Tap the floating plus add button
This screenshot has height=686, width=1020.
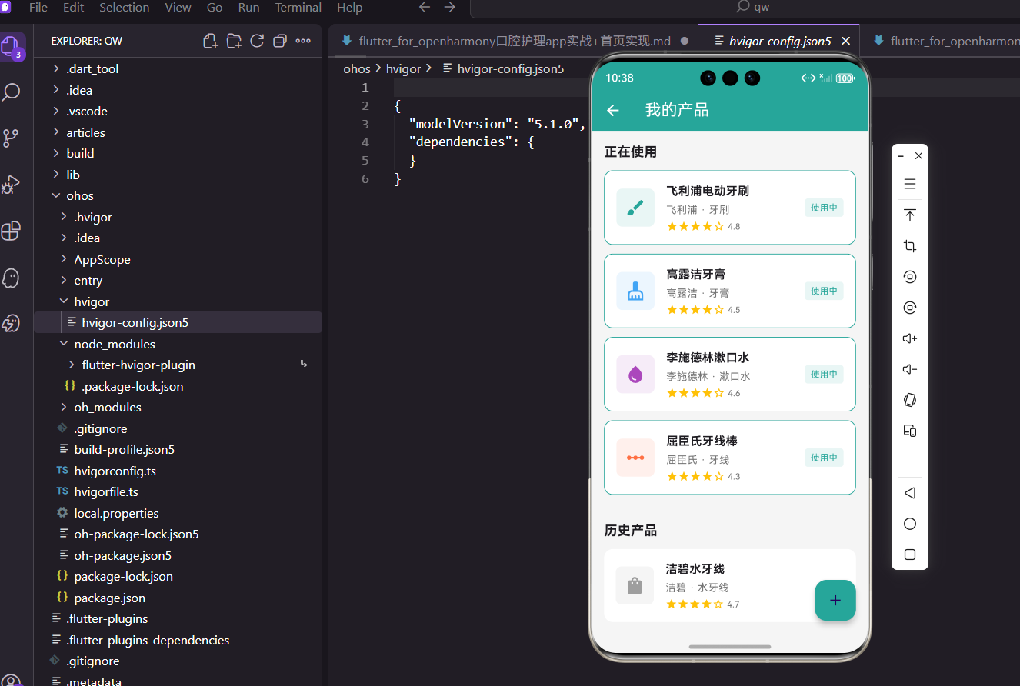pos(835,600)
